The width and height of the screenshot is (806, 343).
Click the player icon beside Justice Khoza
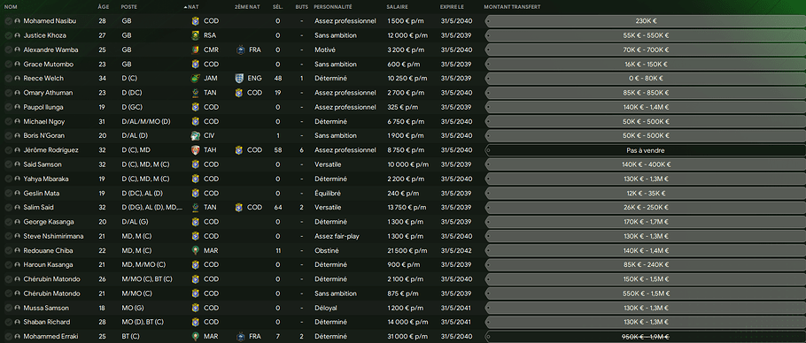[17, 35]
